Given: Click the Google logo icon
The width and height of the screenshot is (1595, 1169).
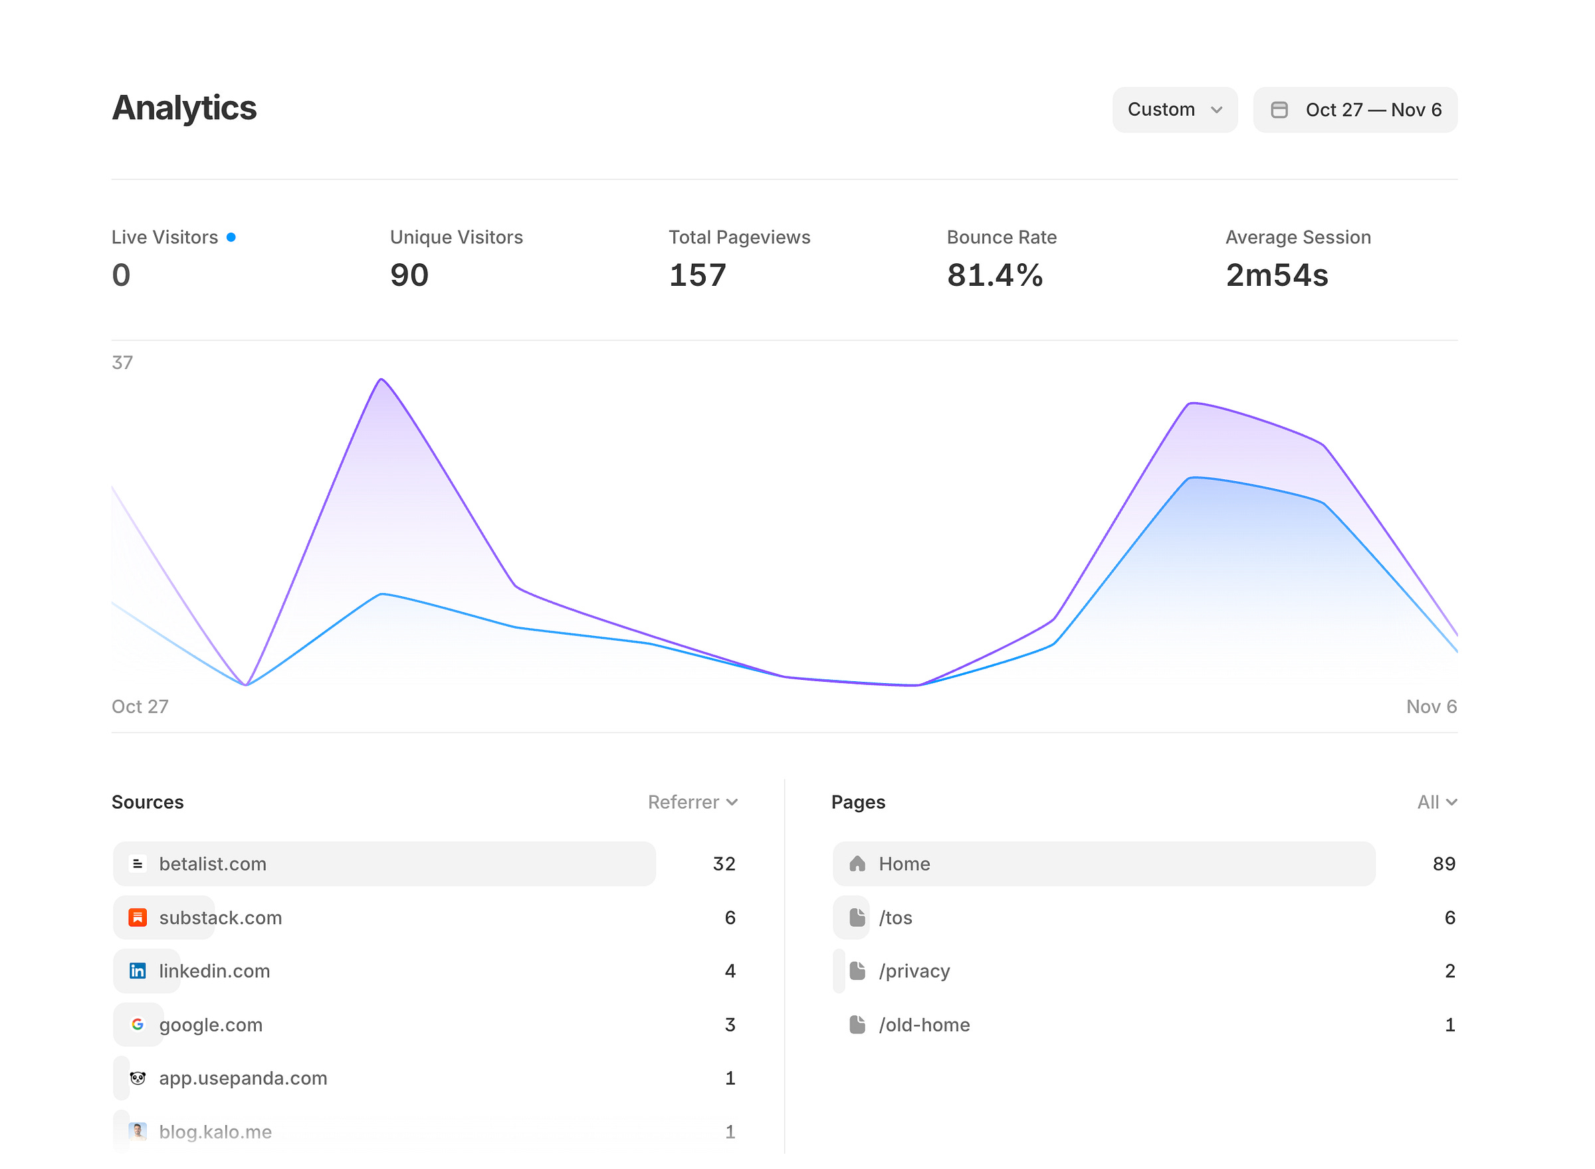Looking at the screenshot, I should pos(138,1025).
